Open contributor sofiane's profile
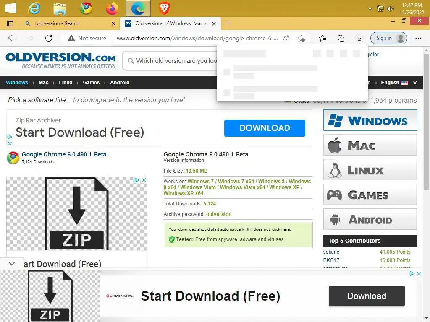Screen dimensions: 430x322 tap(331, 252)
